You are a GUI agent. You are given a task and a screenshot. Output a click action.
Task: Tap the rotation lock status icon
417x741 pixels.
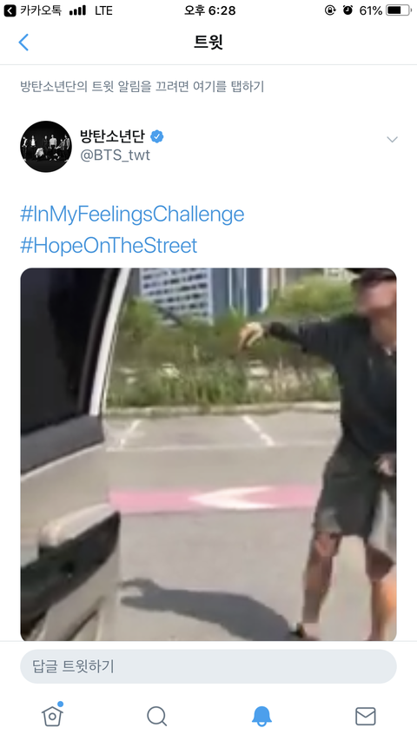330,10
